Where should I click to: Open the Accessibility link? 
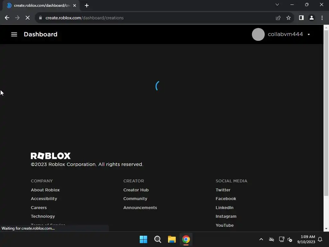pyautogui.click(x=44, y=199)
